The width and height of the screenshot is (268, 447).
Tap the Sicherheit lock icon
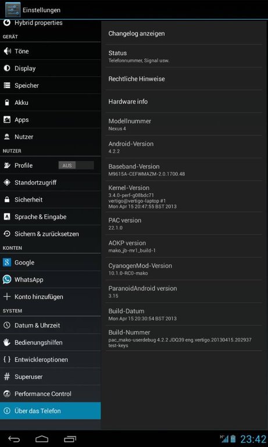click(7, 200)
